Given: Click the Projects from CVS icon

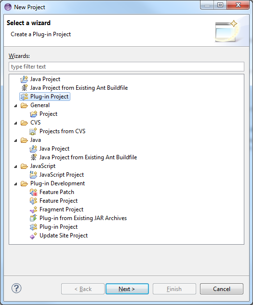Looking at the screenshot, I should [x=33, y=131].
